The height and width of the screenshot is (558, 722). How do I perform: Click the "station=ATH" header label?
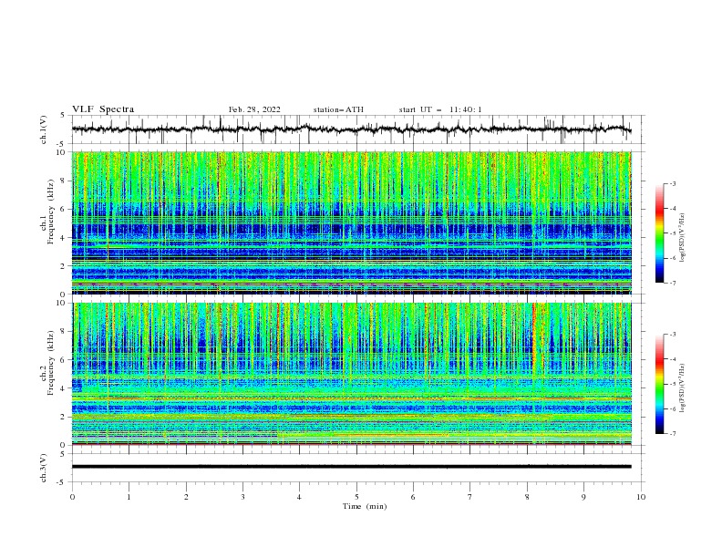click(338, 109)
